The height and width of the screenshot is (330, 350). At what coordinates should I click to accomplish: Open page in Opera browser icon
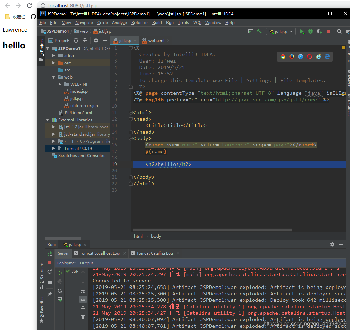309,57
